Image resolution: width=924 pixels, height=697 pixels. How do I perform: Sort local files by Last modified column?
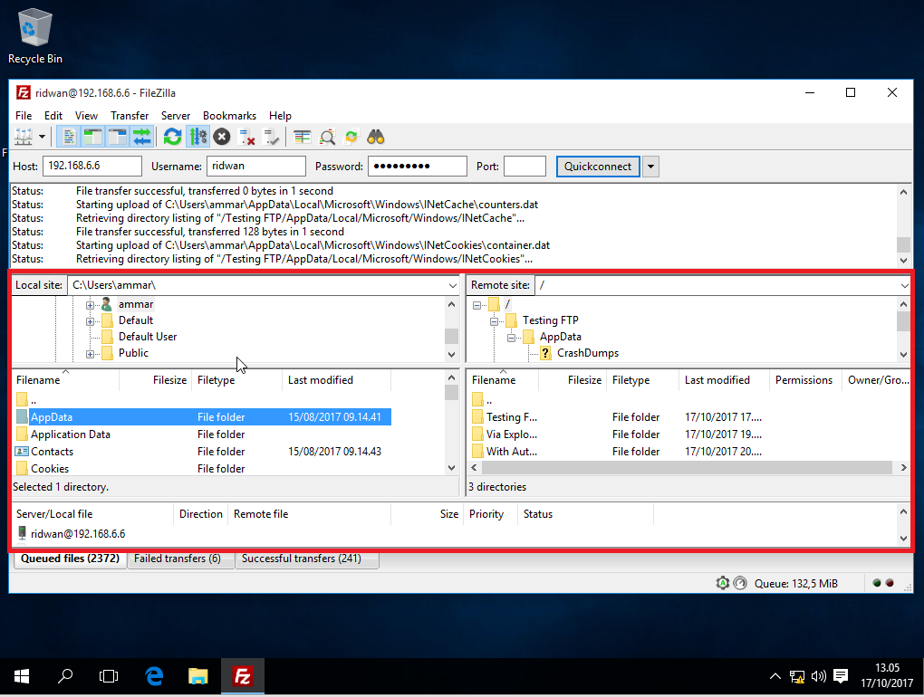pos(336,379)
